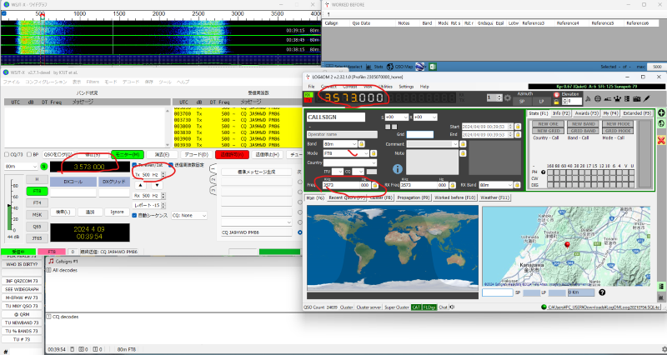Toggle the lock next to the Start time
This screenshot has width=667, height=355.
[518, 127]
